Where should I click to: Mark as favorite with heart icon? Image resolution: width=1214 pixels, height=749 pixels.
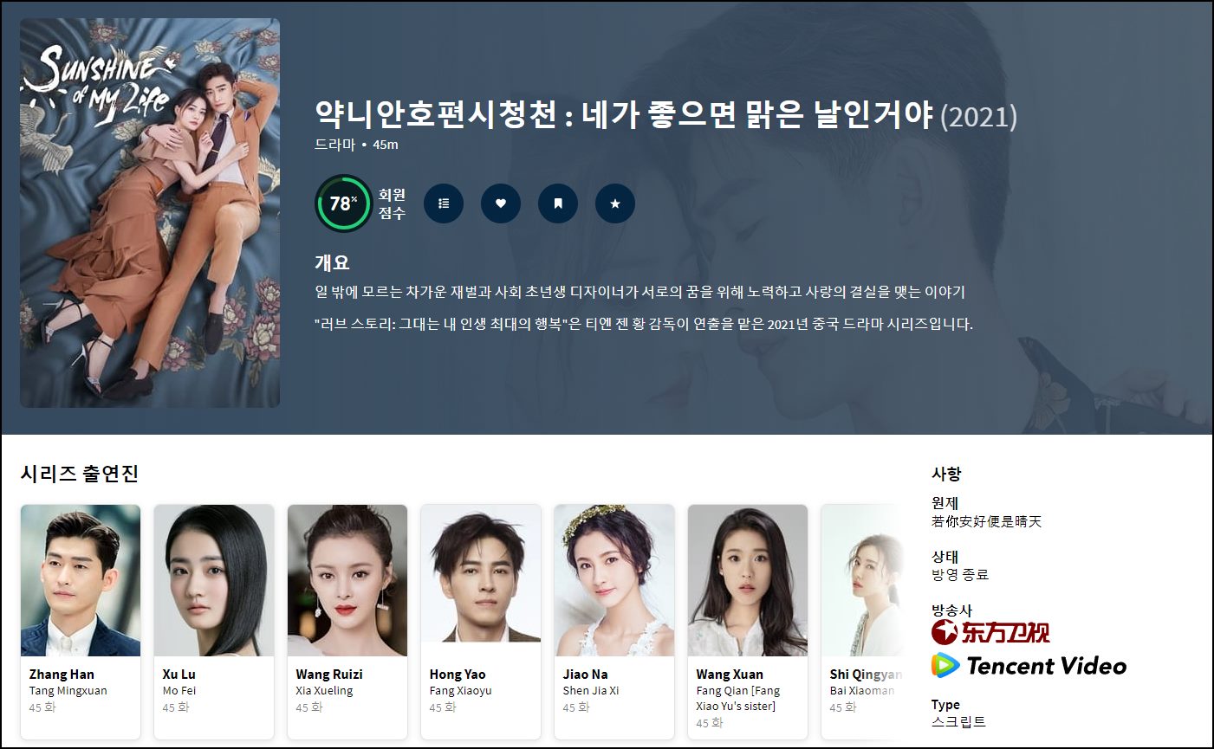click(501, 203)
